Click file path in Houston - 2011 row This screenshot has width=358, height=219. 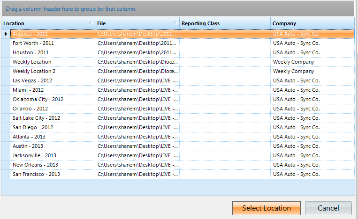pos(137,52)
